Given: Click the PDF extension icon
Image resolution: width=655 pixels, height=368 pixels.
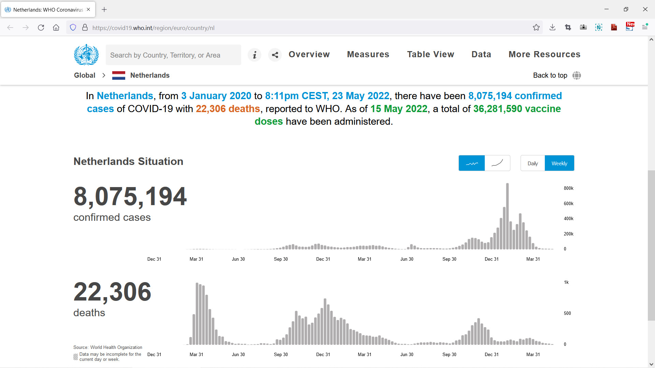Looking at the screenshot, I should (x=614, y=28).
